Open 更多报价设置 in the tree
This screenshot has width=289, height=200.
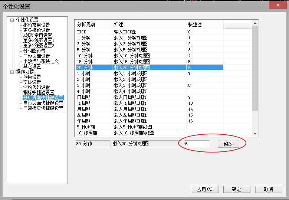coord(36,30)
